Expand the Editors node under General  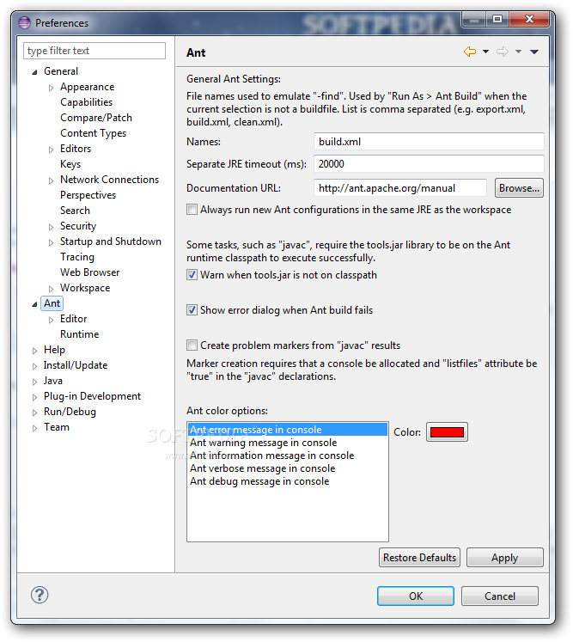52,150
